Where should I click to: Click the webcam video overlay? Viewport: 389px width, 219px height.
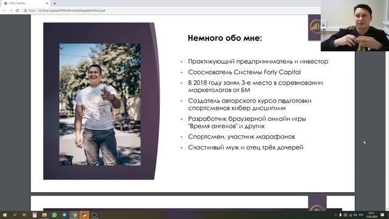[355, 26]
